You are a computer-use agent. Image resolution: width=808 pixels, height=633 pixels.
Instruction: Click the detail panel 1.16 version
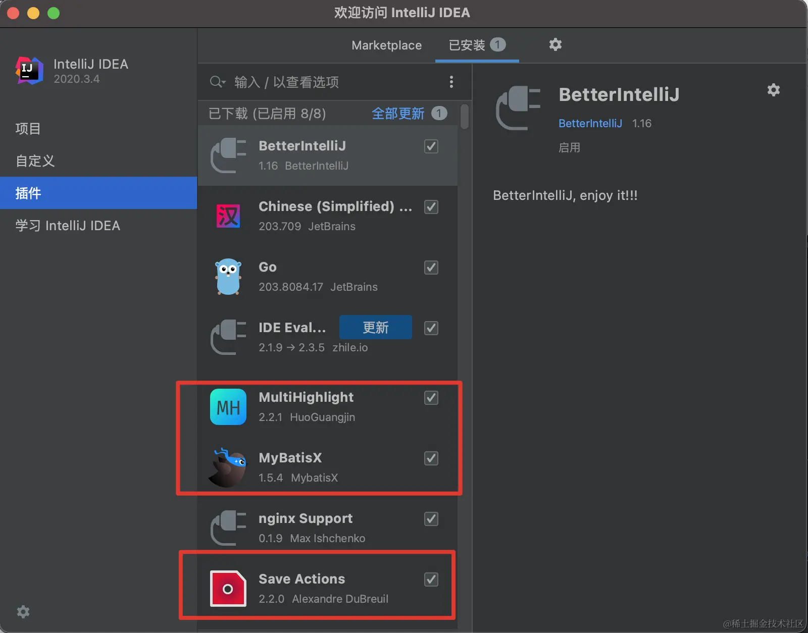click(642, 123)
